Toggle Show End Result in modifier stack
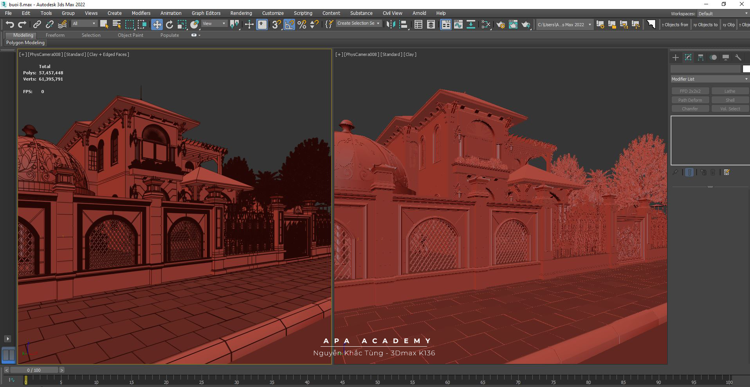Screen dimensions: 750x387 click(x=689, y=172)
